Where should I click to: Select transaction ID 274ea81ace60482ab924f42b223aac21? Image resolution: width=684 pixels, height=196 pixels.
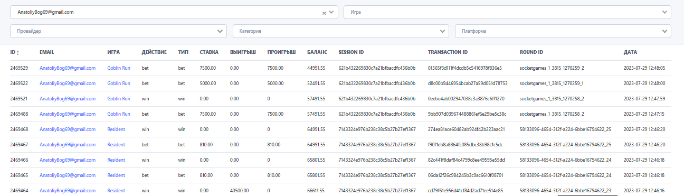[x=467, y=129]
